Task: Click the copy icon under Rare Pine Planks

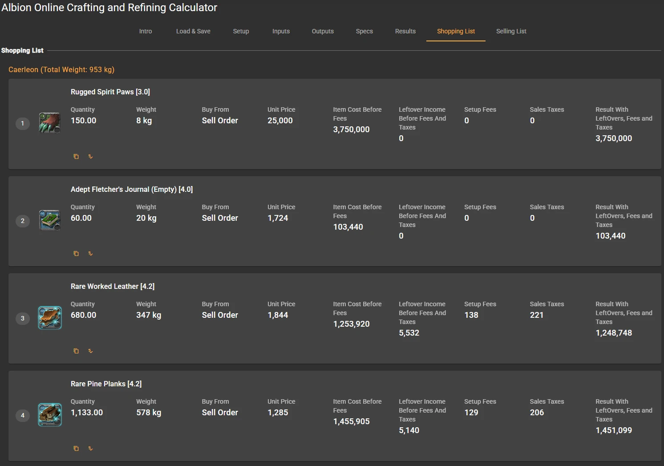Action: pyautogui.click(x=76, y=449)
